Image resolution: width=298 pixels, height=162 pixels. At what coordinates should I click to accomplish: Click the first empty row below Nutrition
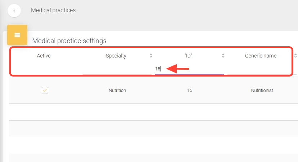tap(153, 112)
